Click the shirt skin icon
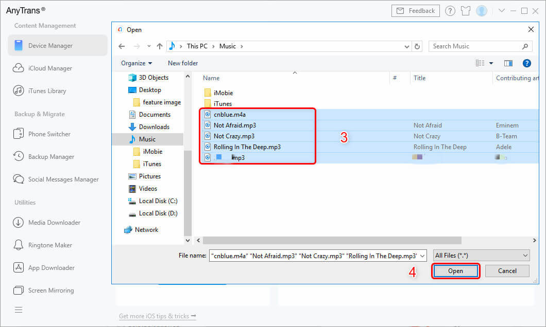 pos(466,11)
